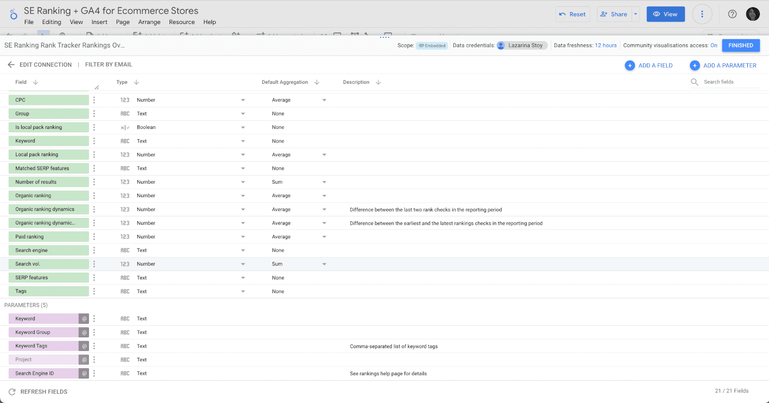Select the purple Keyword parameter chip
The width and height of the screenshot is (769, 403).
click(x=44, y=319)
